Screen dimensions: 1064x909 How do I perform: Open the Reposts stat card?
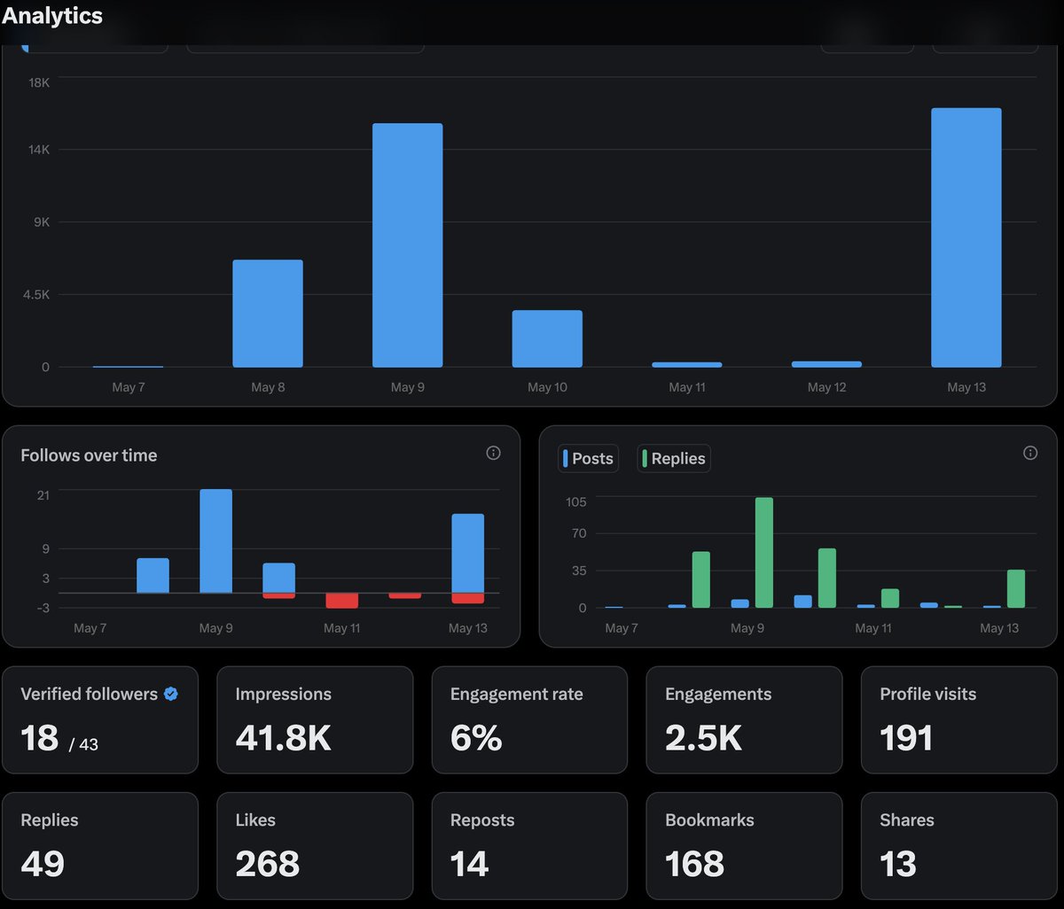pyautogui.click(x=529, y=846)
